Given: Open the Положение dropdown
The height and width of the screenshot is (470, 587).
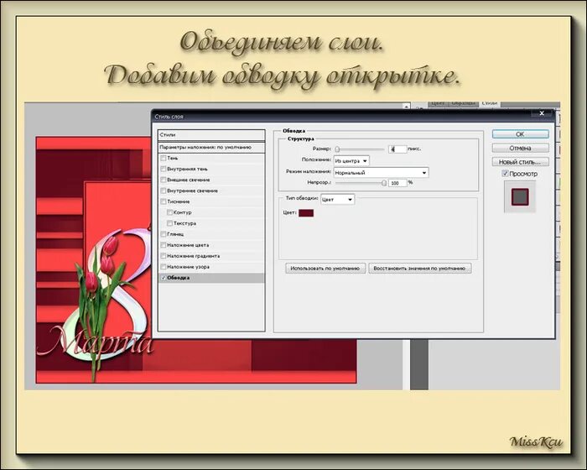Looking at the screenshot, I should [x=351, y=161].
